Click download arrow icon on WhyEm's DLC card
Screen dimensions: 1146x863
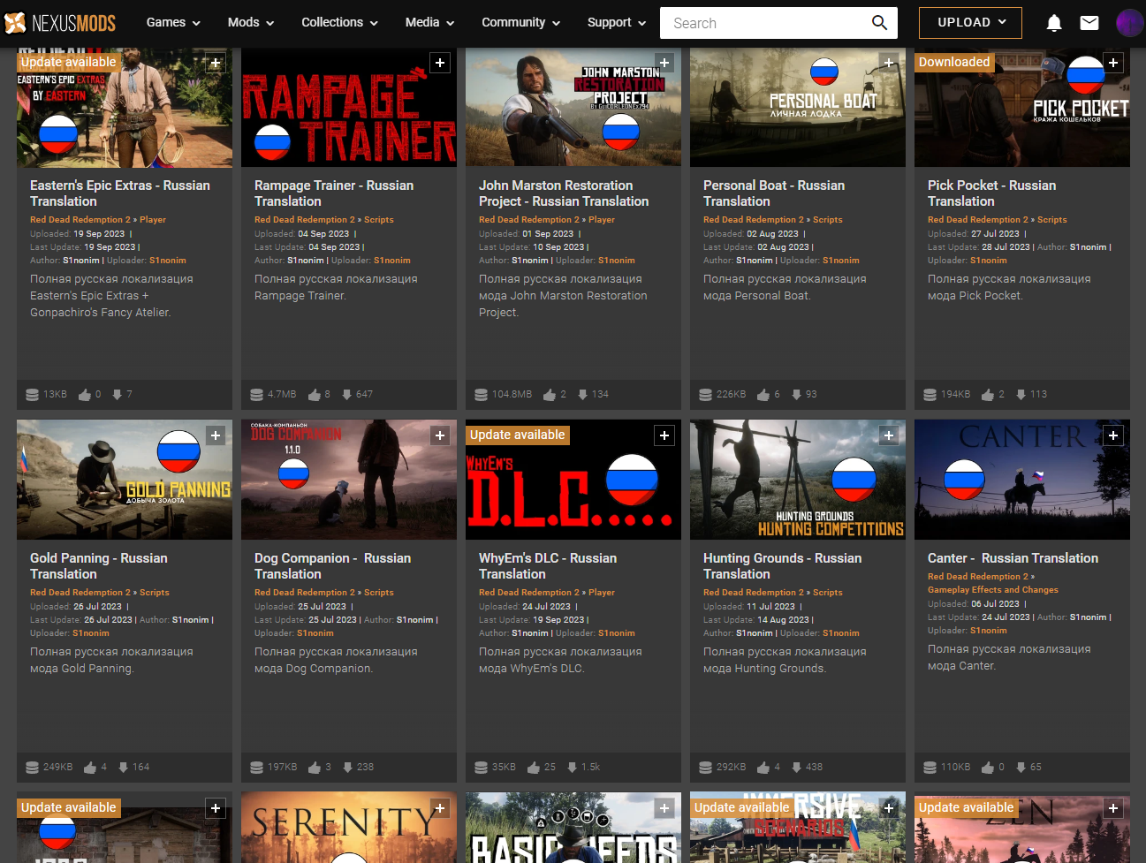(572, 768)
